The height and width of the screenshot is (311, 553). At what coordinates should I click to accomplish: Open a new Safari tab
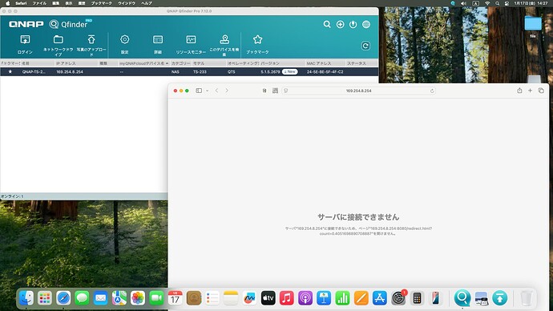[530, 91]
